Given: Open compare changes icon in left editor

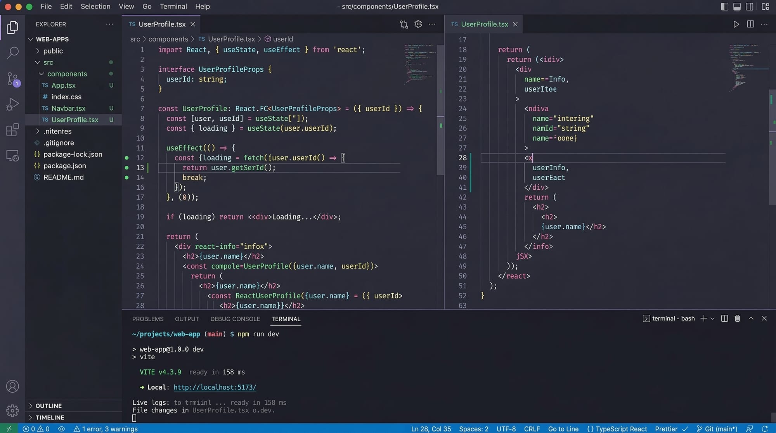Looking at the screenshot, I should pos(404,24).
